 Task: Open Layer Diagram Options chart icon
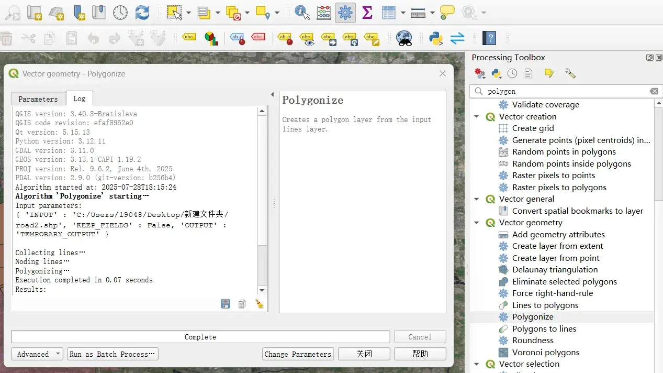(211, 38)
